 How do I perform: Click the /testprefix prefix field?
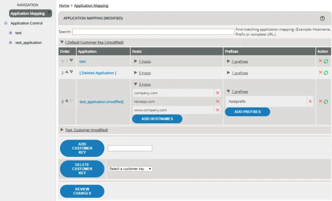266,101
